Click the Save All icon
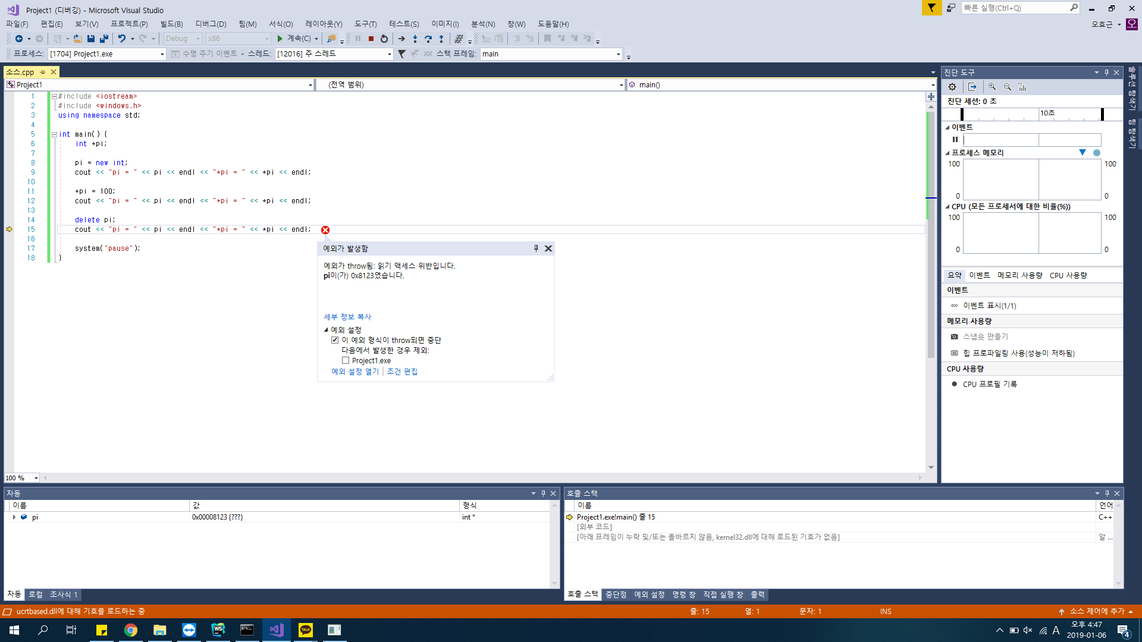The height and width of the screenshot is (642, 1142). (x=104, y=39)
